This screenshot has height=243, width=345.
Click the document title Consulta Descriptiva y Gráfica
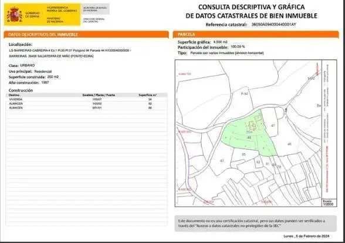click(x=252, y=11)
